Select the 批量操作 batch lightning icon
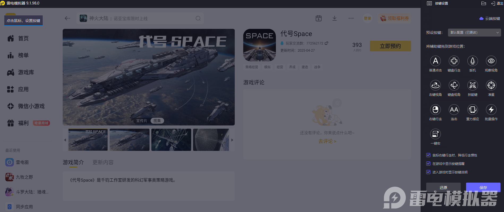Viewport: 504px width, 212px height. (491, 110)
